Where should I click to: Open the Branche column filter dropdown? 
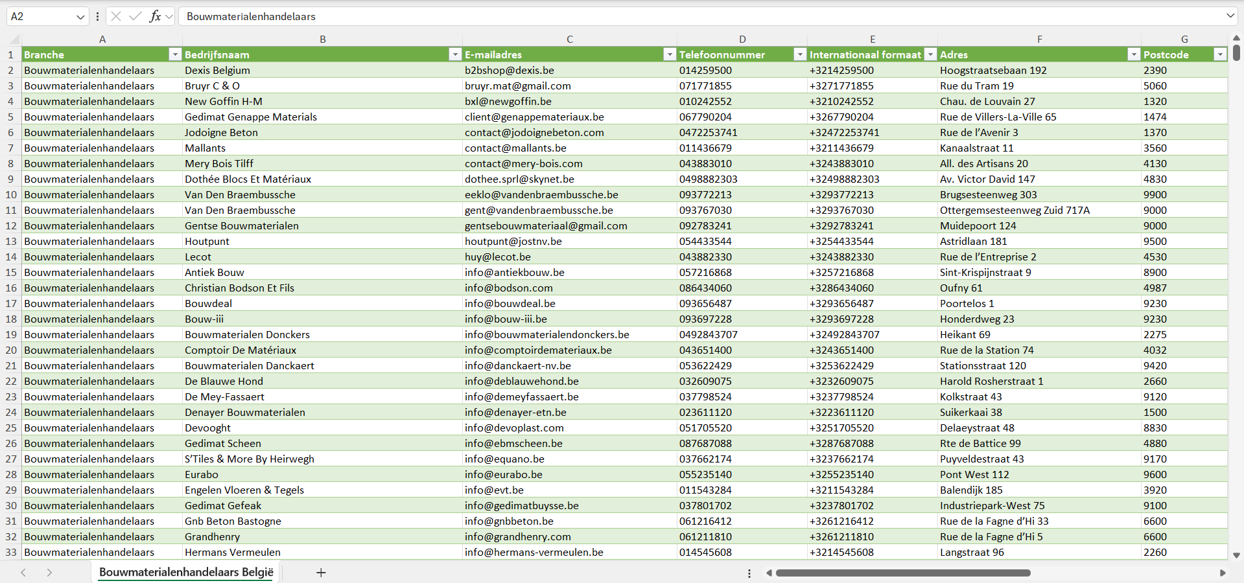[x=175, y=54]
